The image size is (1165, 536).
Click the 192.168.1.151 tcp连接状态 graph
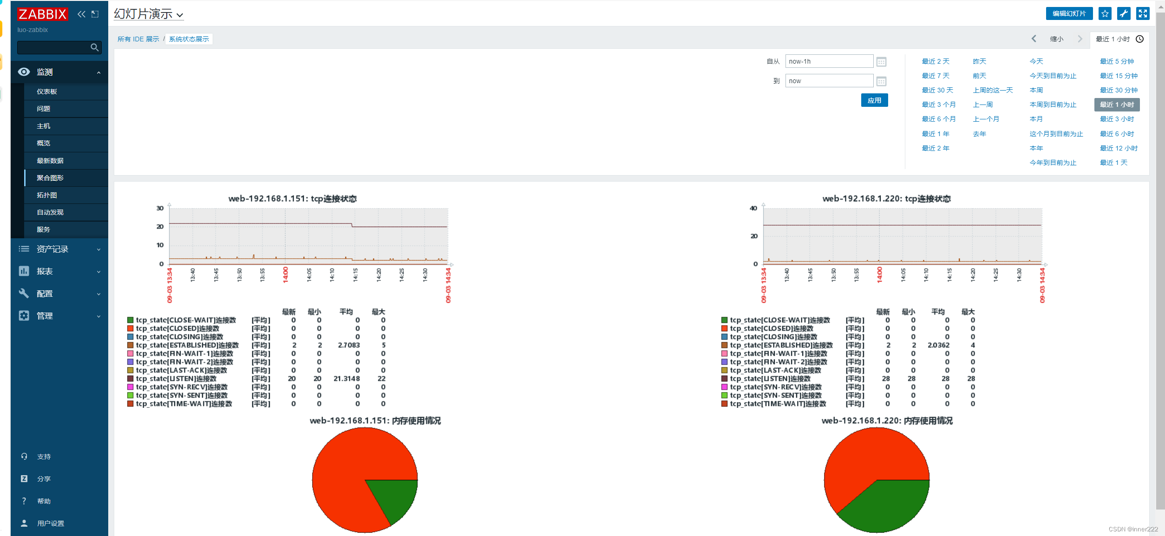pyautogui.click(x=308, y=236)
